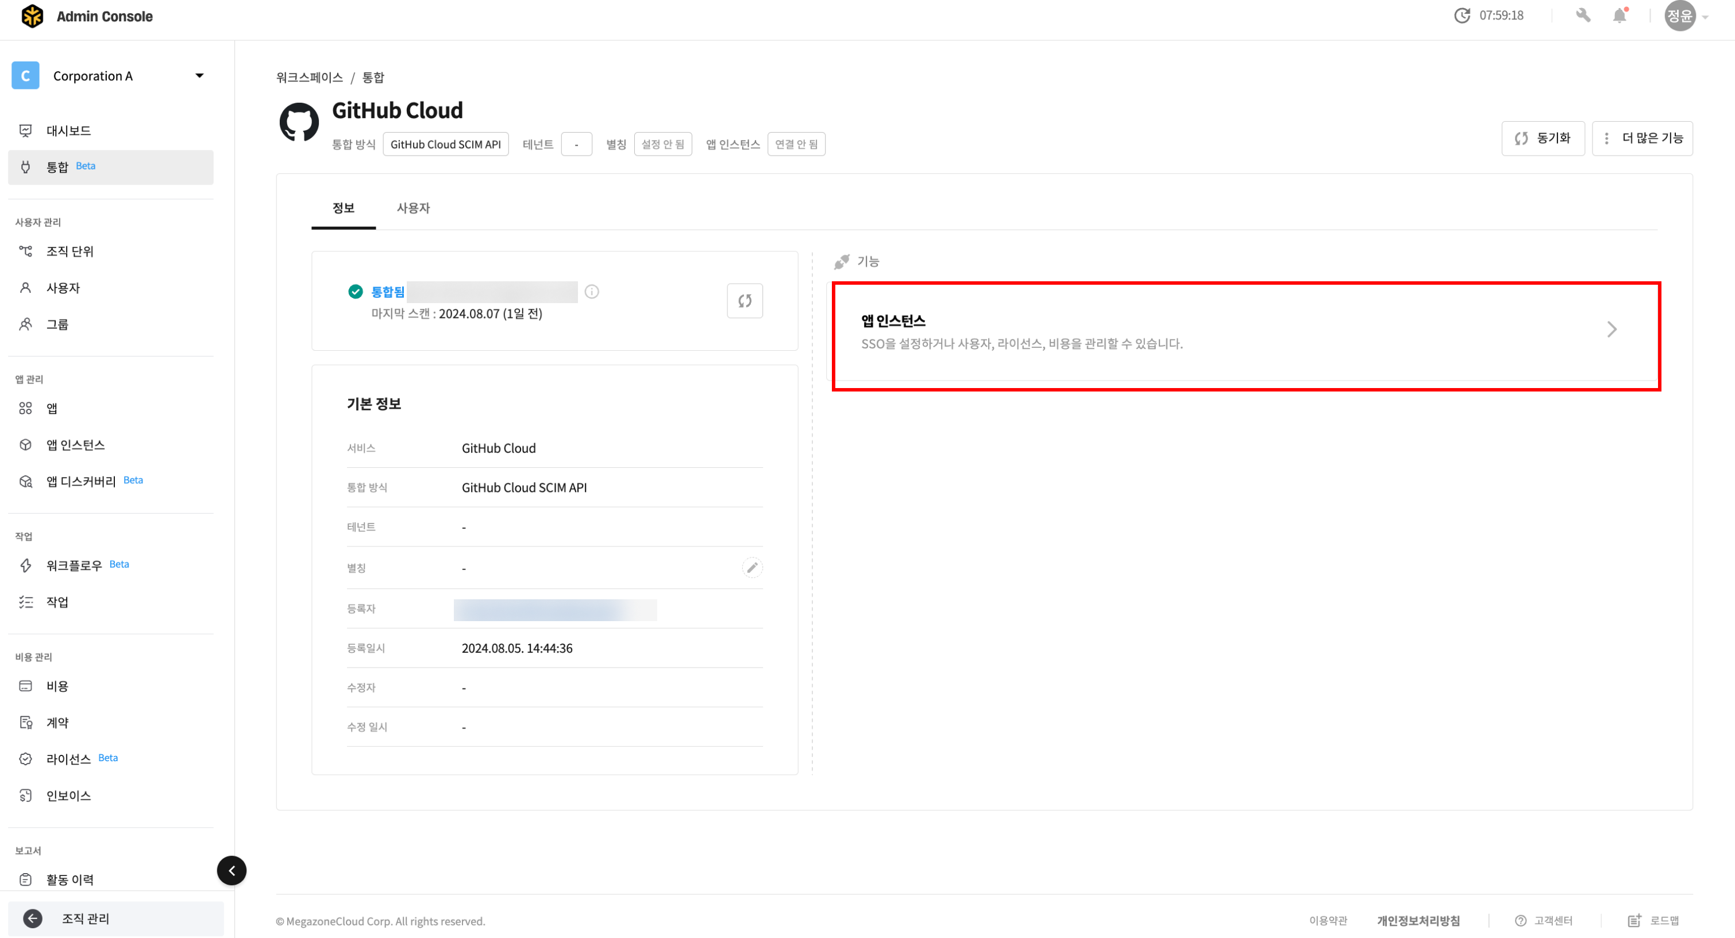This screenshot has width=1735, height=938.
Task: Open the 고객센터 footer link
Action: 1544,921
